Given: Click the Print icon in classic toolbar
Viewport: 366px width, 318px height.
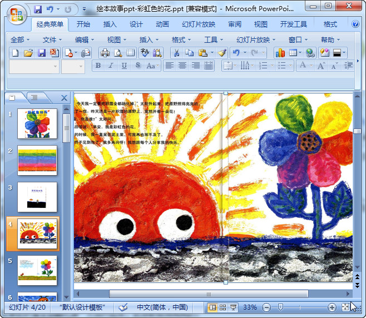Looking at the screenshot, I should pyautogui.click(x=105, y=53).
